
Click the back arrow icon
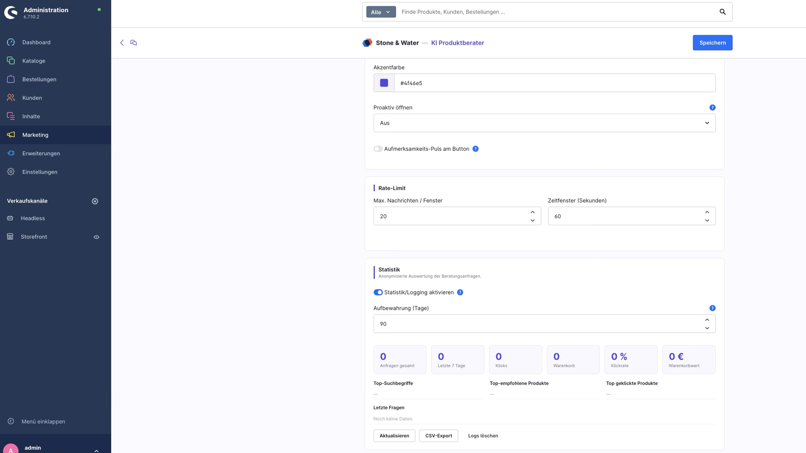tap(122, 43)
